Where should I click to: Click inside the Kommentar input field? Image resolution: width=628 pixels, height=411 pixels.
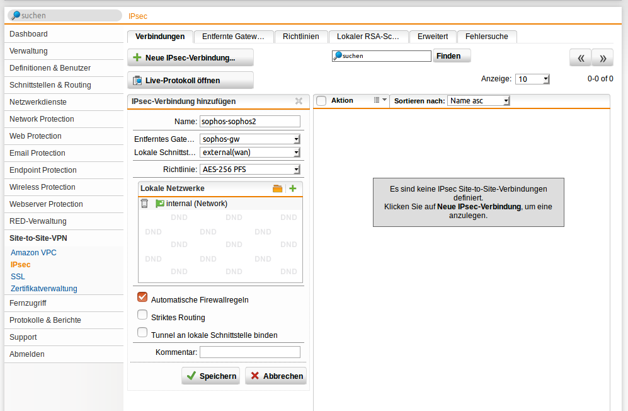coord(249,352)
